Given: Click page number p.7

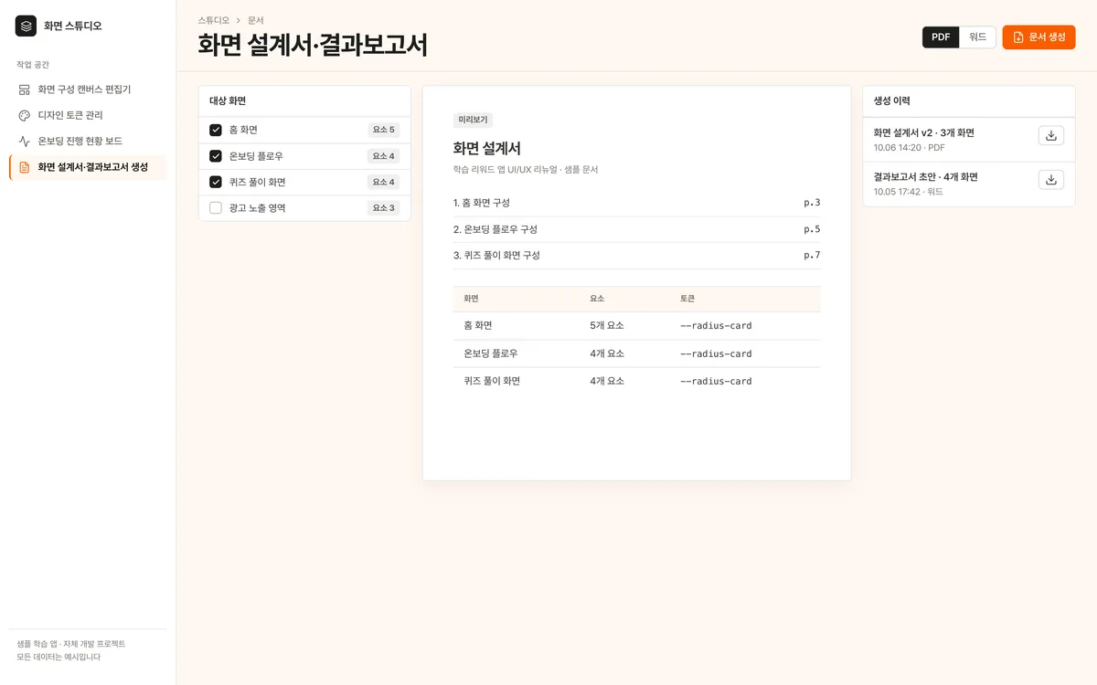Looking at the screenshot, I should point(812,255).
